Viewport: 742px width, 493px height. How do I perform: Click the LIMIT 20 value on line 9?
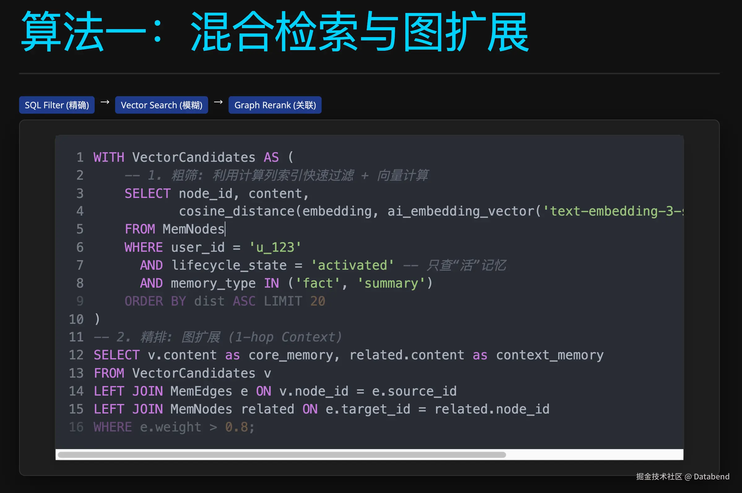317,301
